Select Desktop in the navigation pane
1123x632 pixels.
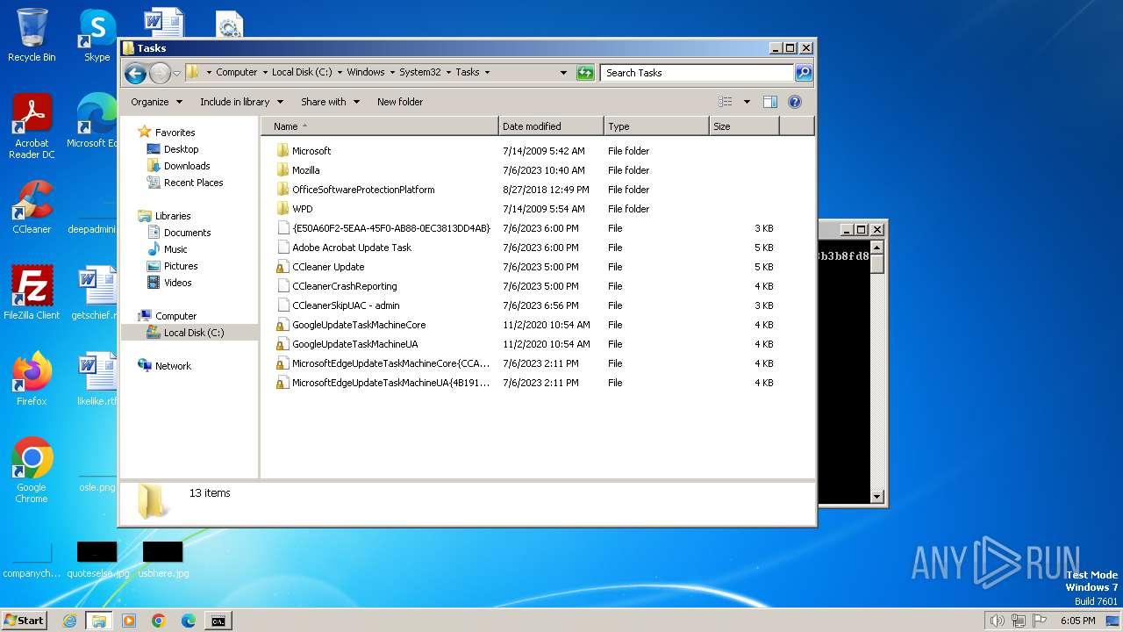coord(181,149)
